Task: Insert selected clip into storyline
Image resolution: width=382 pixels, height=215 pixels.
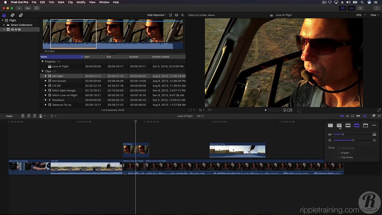Action: 29,116
